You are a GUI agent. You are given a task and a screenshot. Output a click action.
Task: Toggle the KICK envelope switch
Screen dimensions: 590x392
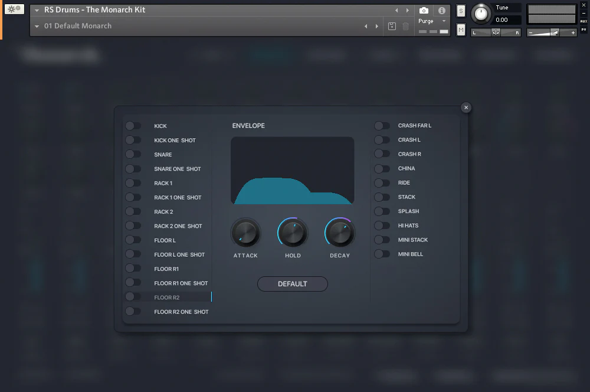tap(133, 126)
